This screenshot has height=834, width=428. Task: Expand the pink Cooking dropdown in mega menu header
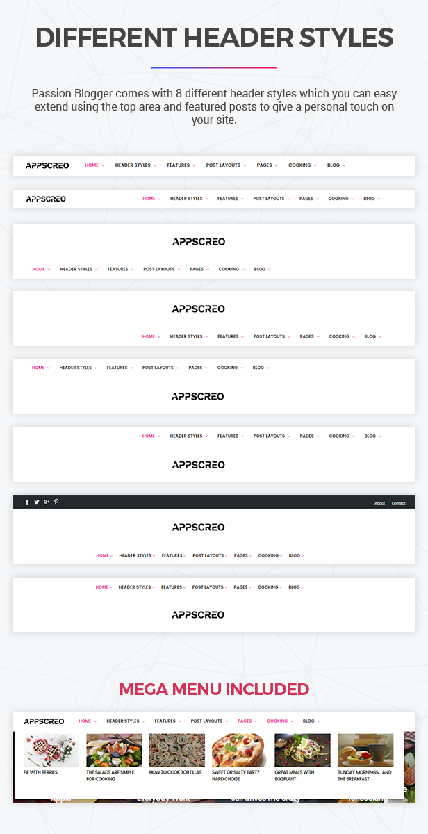[x=280, y=721]
